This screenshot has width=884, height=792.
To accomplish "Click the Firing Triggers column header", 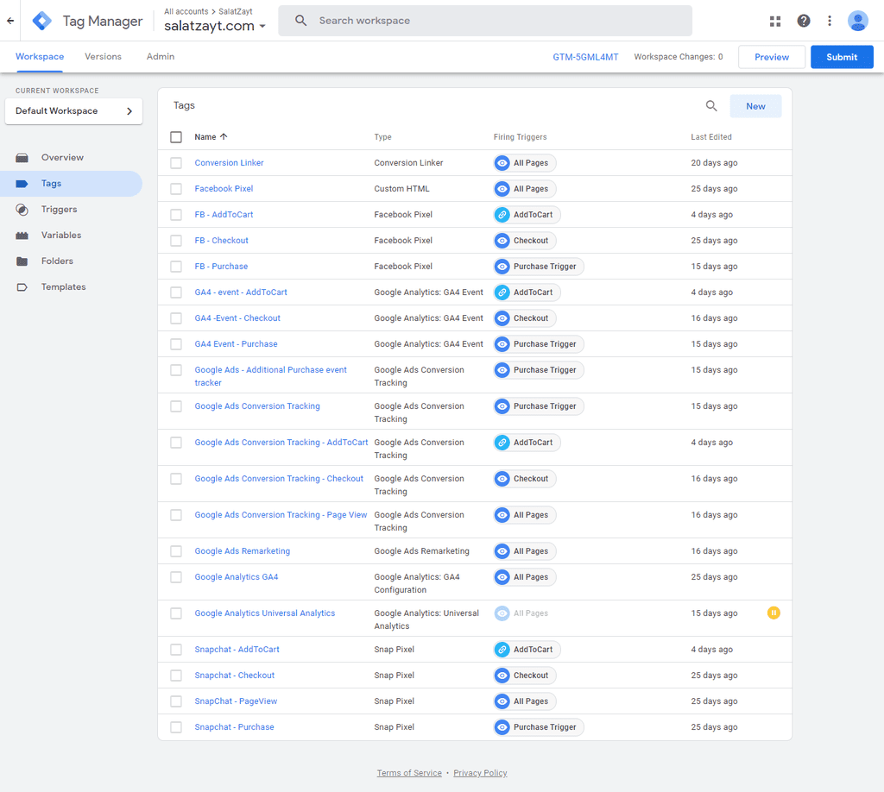I will pyautogui.click(x=520, y=137).
